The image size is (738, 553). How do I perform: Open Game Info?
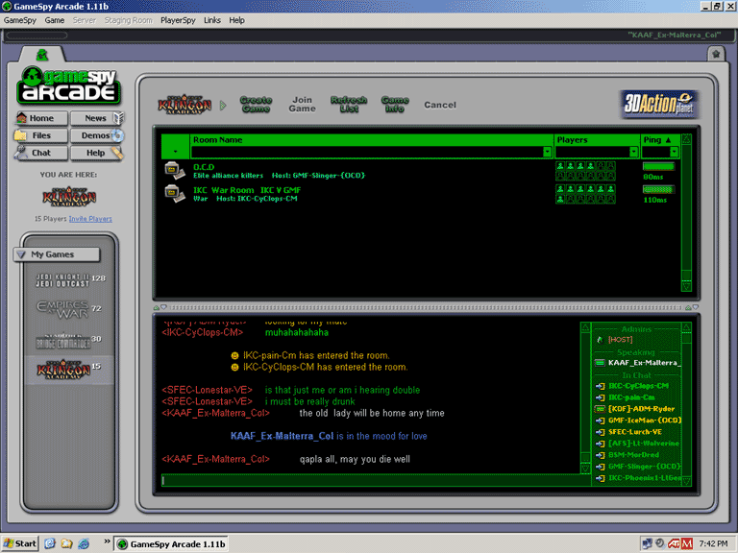pyautogui.click(x=395, y=105)
